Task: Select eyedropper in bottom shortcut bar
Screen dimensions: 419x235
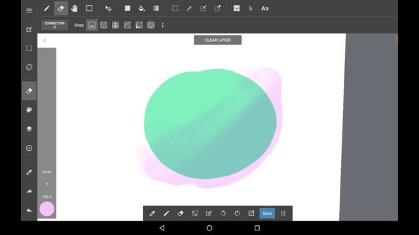Action: coord(152,213)
